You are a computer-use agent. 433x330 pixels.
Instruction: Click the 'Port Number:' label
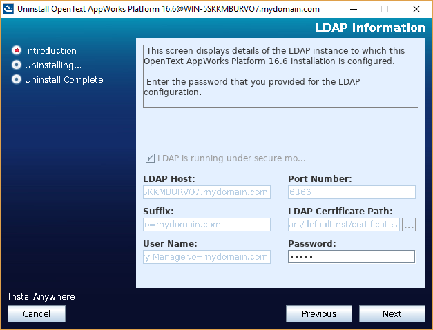[320, 178]
